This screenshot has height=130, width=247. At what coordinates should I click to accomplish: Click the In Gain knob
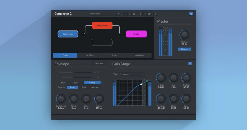tap(161, 78)
